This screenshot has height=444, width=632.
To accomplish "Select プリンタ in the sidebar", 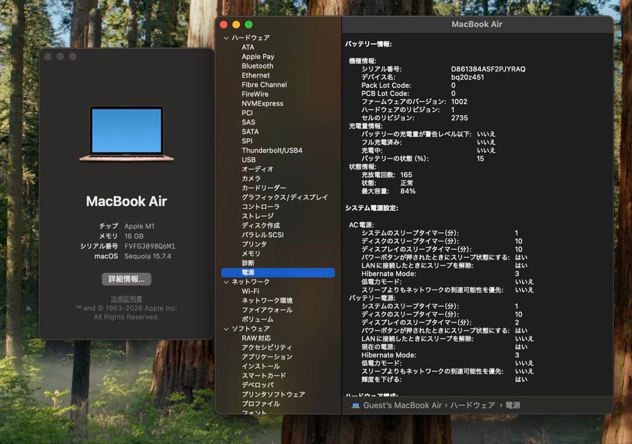I will click(255, 244).
